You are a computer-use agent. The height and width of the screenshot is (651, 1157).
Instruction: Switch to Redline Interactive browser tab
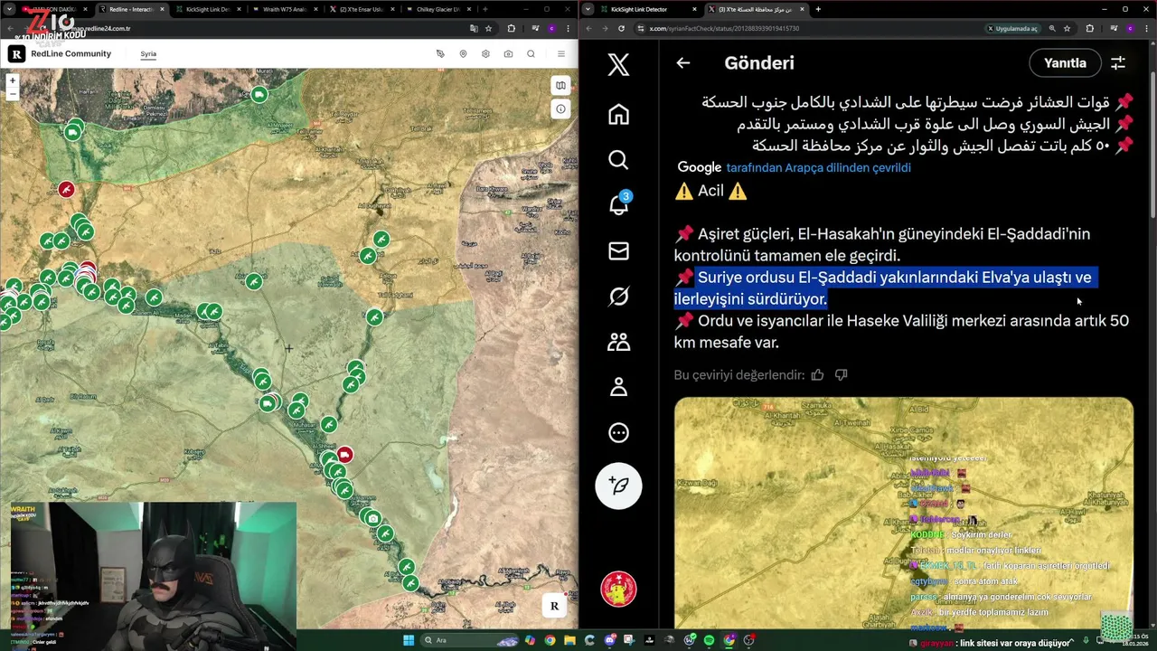coord(131,9)
